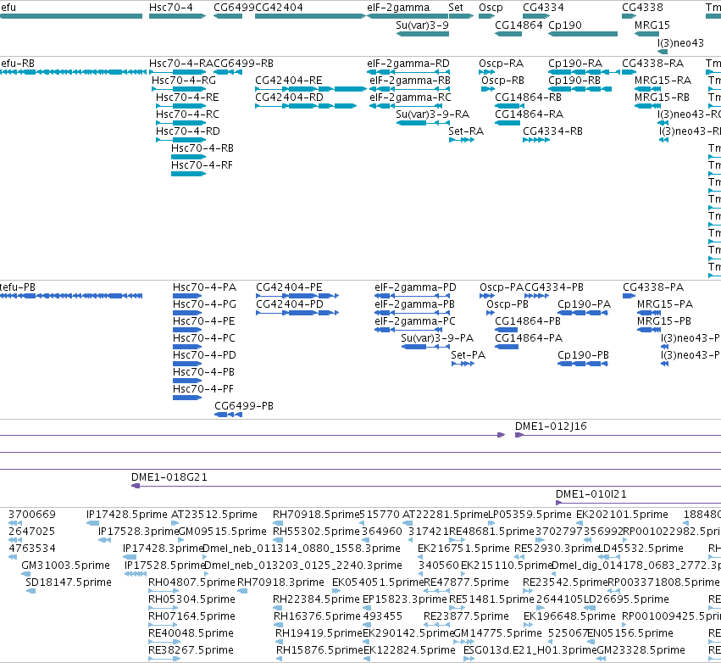
Task: Select the RE47877.5prime EST label
Action: click(x=466, y=583)
